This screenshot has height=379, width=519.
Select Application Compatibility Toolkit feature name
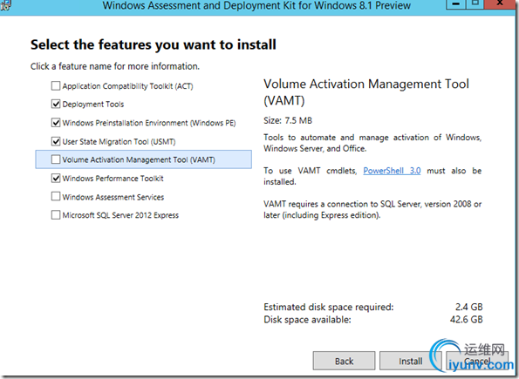pyautogui.click(x=127, y=86)
